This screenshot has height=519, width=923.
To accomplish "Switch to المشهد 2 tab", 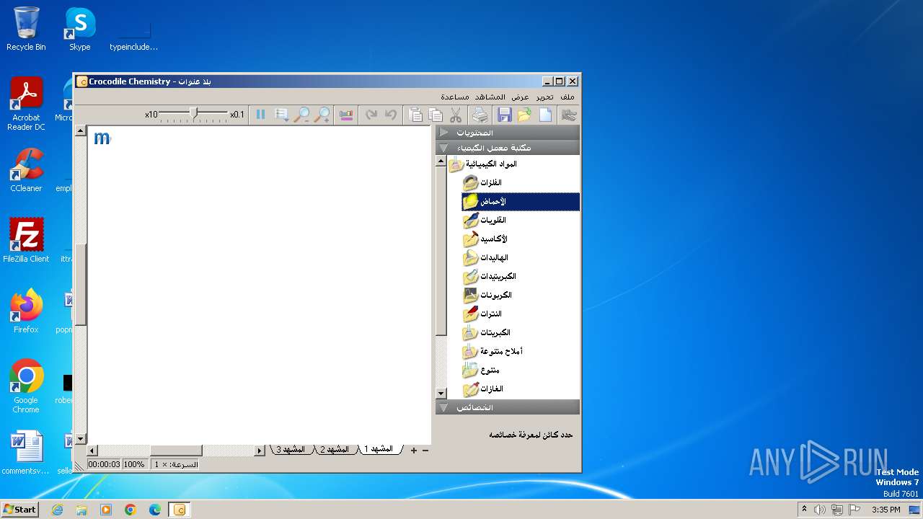I will pyautogui.click(x=335, y=449).
